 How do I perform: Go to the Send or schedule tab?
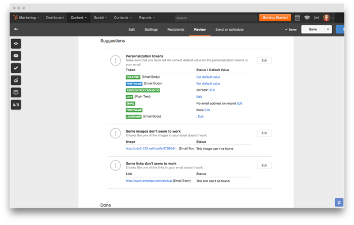pos(229,29)
